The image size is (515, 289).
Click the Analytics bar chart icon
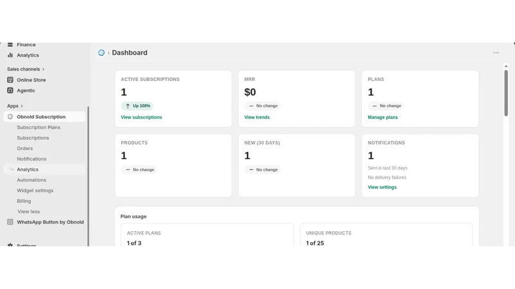coord(10,55)
